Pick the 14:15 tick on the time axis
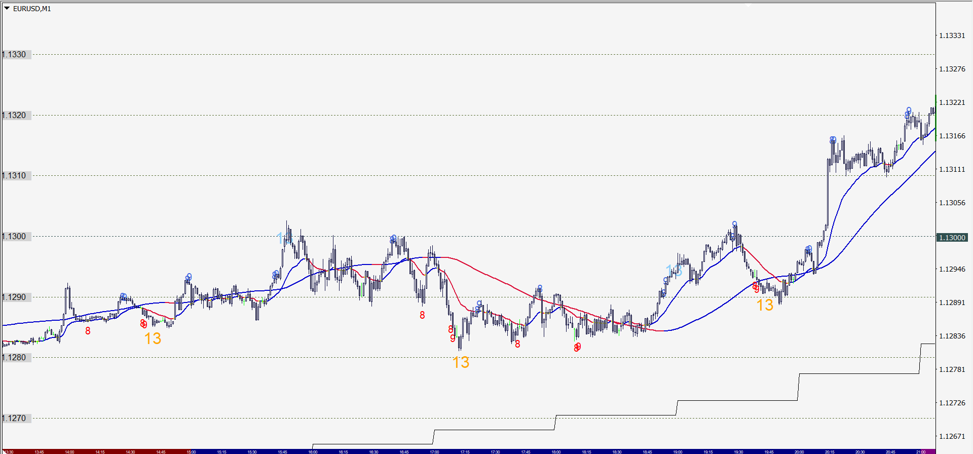 100,451
